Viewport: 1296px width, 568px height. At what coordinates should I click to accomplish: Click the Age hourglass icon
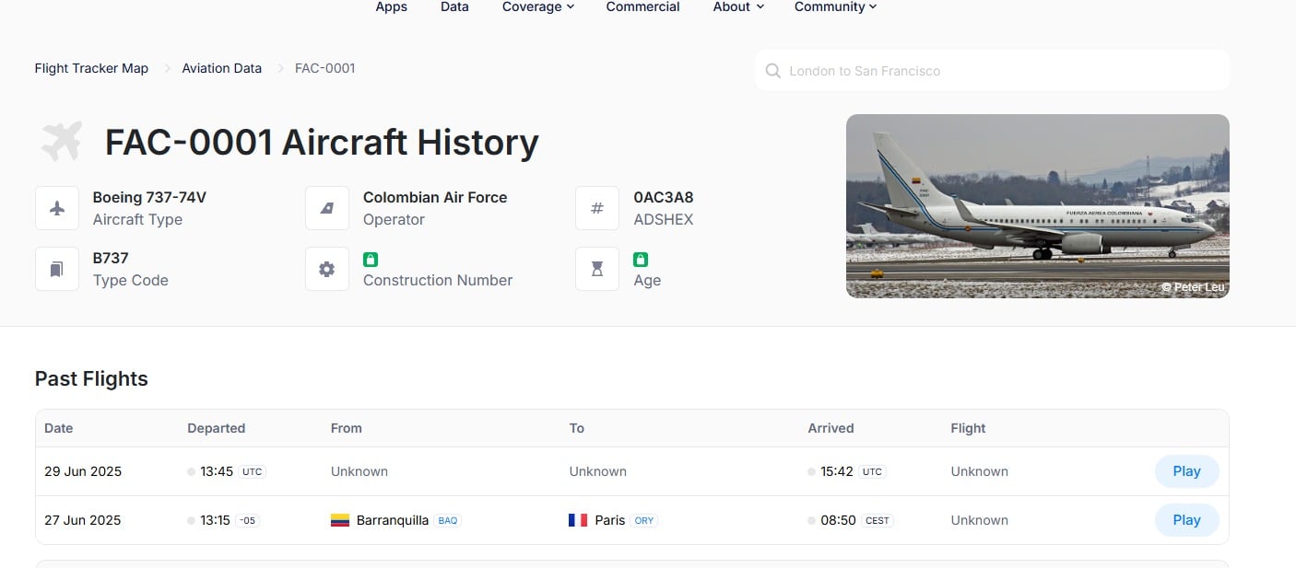pyautogui.click(x=597, y=269)
